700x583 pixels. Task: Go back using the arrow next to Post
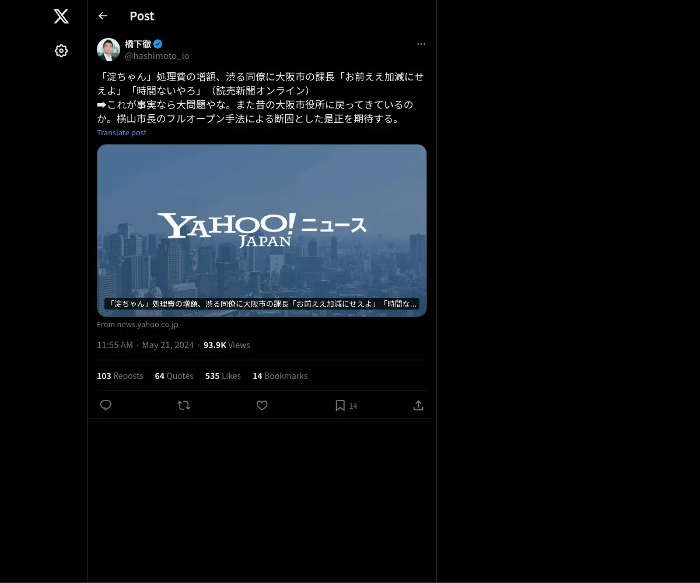103,16
